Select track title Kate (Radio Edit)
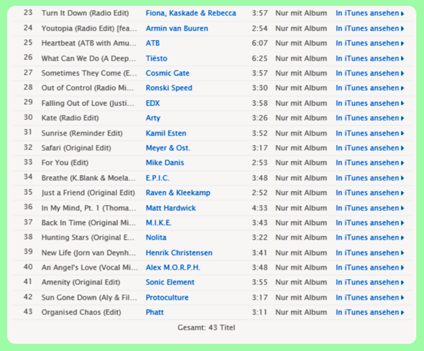The image size is (424, 351). pos(70,118)
